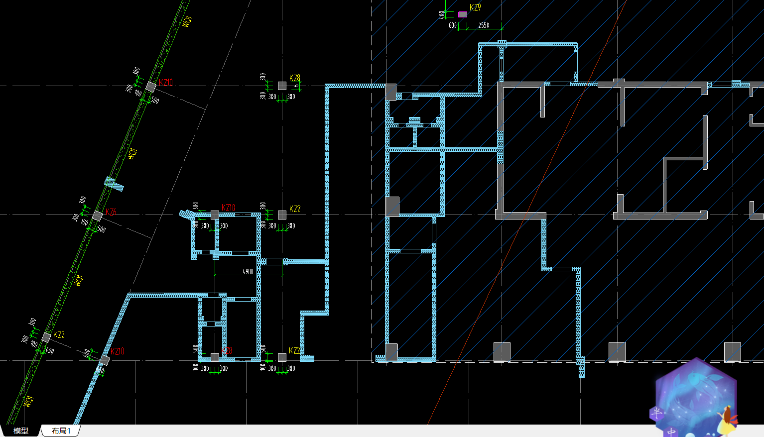
Task: Select the yellow KZ8 column label
Action: pos(295,78)
